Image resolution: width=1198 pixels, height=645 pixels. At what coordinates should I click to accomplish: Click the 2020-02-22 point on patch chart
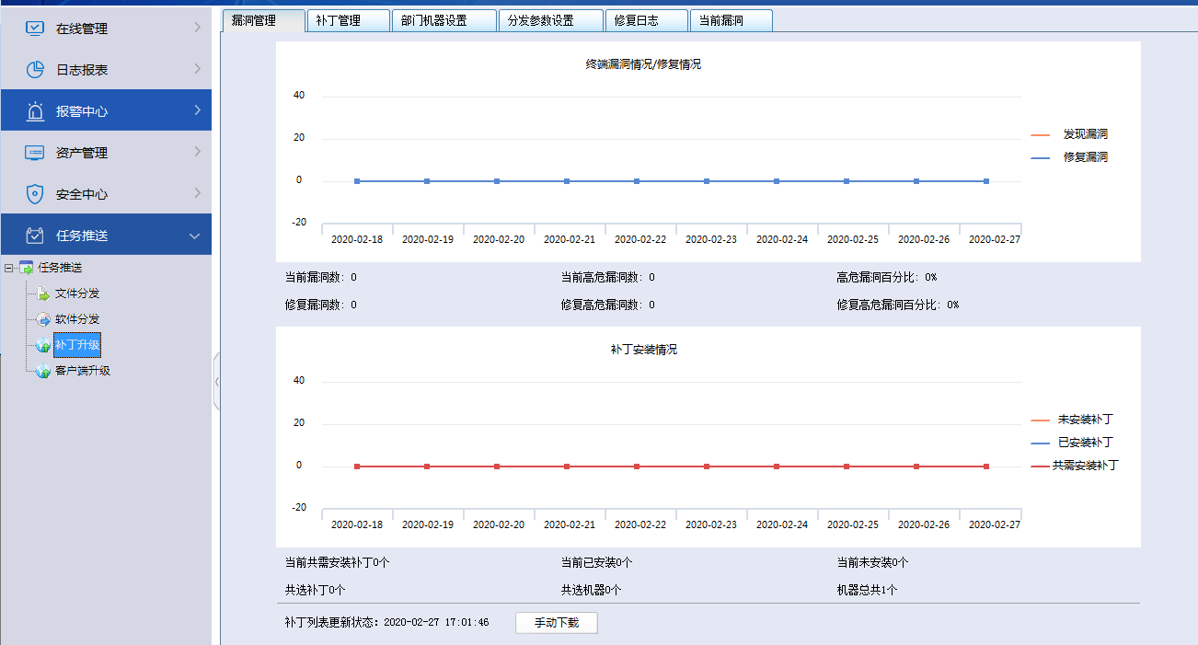click(637, 466)
